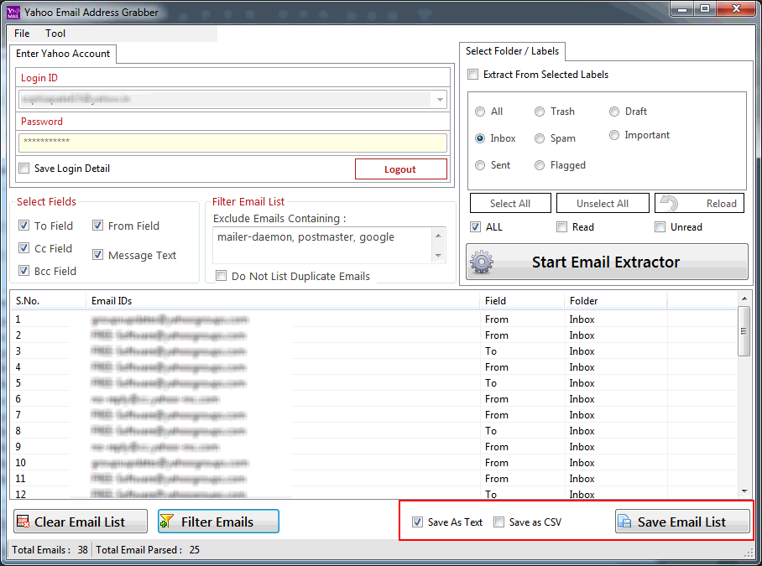The image size is (762, 566).
Task: Click the document icon on Save Email List
Action: (624, 522)
